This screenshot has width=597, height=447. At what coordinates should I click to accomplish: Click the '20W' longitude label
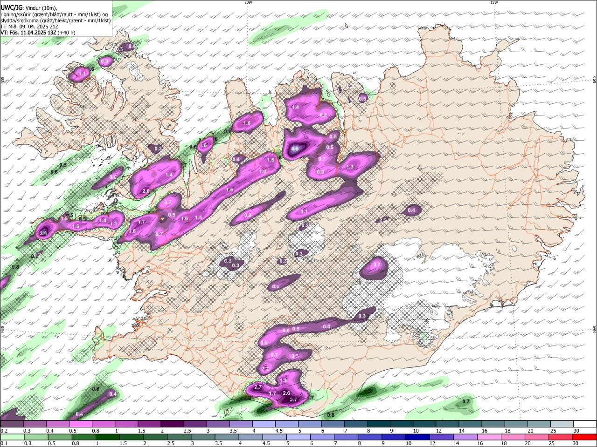248,2
